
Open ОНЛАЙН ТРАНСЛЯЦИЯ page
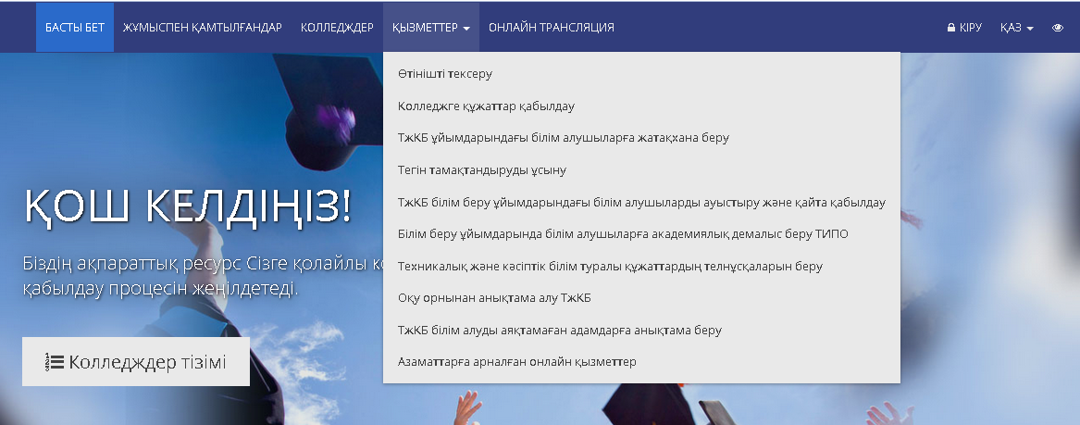click(551, 28)
